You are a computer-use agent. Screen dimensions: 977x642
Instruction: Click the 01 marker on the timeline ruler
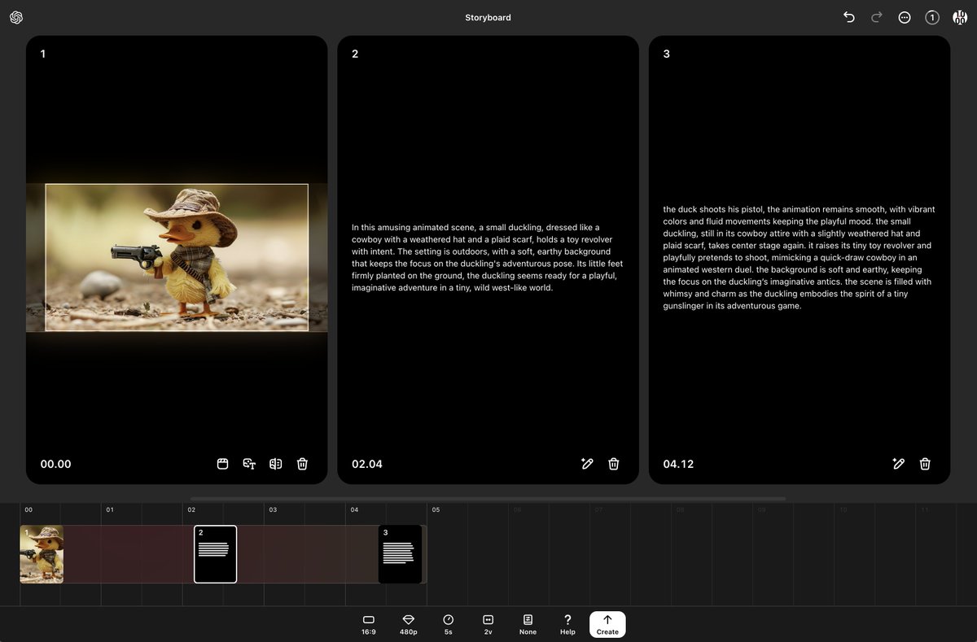[x=110, y=509]
